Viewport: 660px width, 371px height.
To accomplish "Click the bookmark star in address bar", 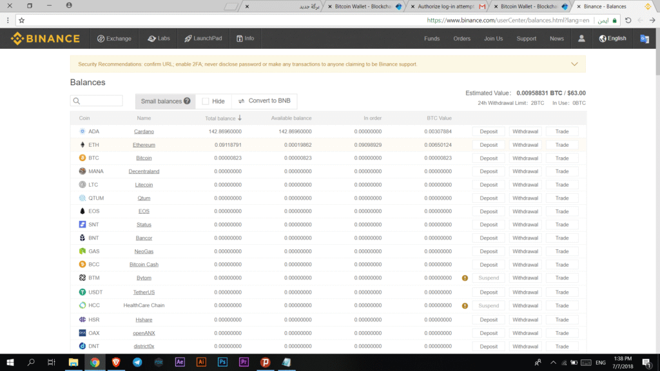I will coord(21,20).
